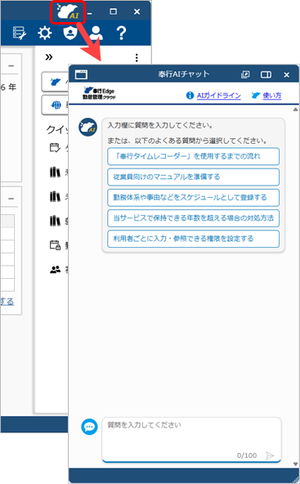Image resolution: width=300 pixels, height=484 pixels.
Task: Click the calendar edit icon in quick menu
Action: pos(55,147)
